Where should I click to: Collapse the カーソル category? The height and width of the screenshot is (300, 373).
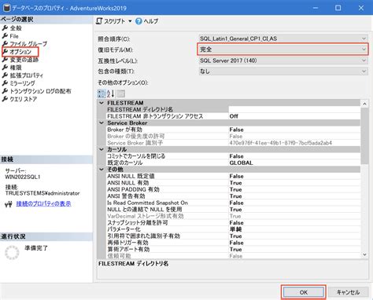click(x=102, y=149)
